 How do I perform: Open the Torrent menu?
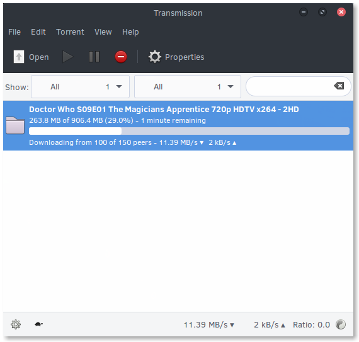pyautogui.click(x=70, y=32)
